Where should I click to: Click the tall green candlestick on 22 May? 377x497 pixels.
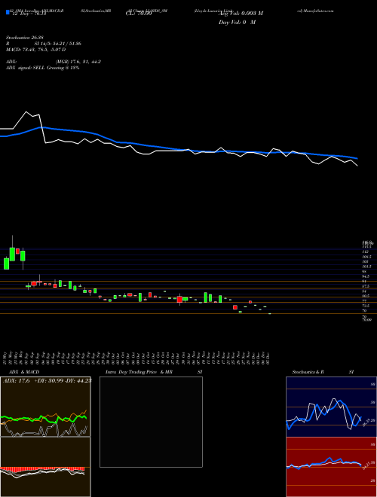click(x=12, y=255)
